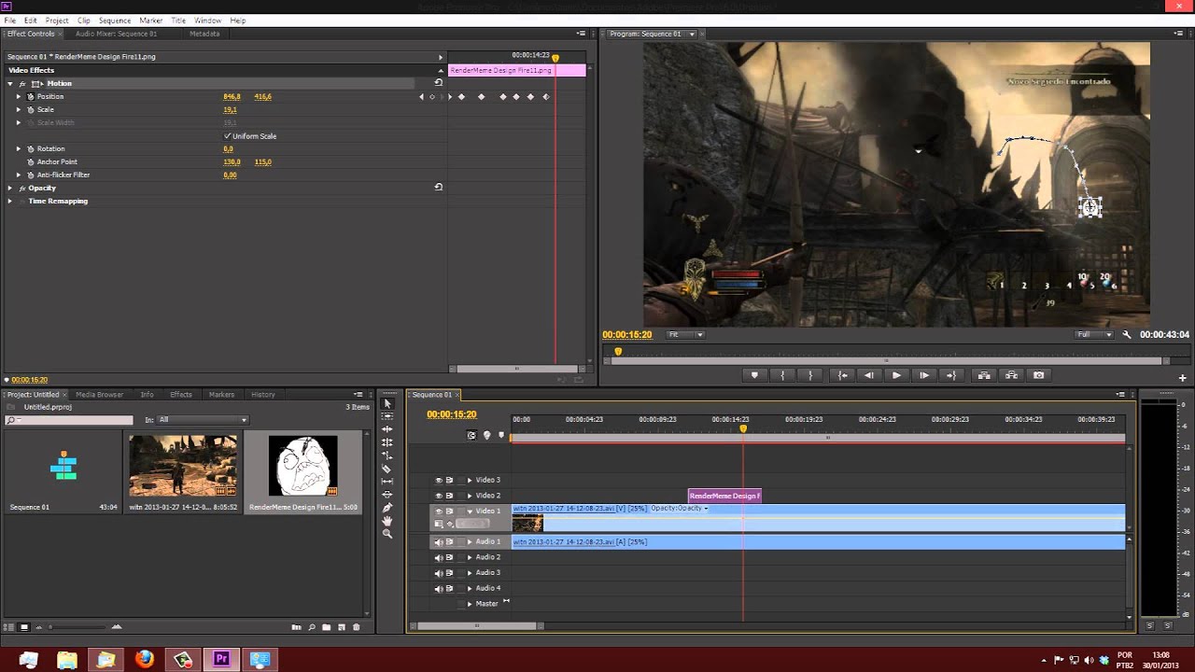The height and width of the screenshot is (672, 1195).
Task: Open the button editor plus icon
Action: (1182, 378)
